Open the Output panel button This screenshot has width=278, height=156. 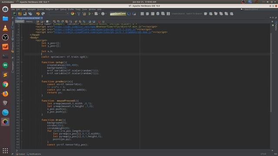20,154
